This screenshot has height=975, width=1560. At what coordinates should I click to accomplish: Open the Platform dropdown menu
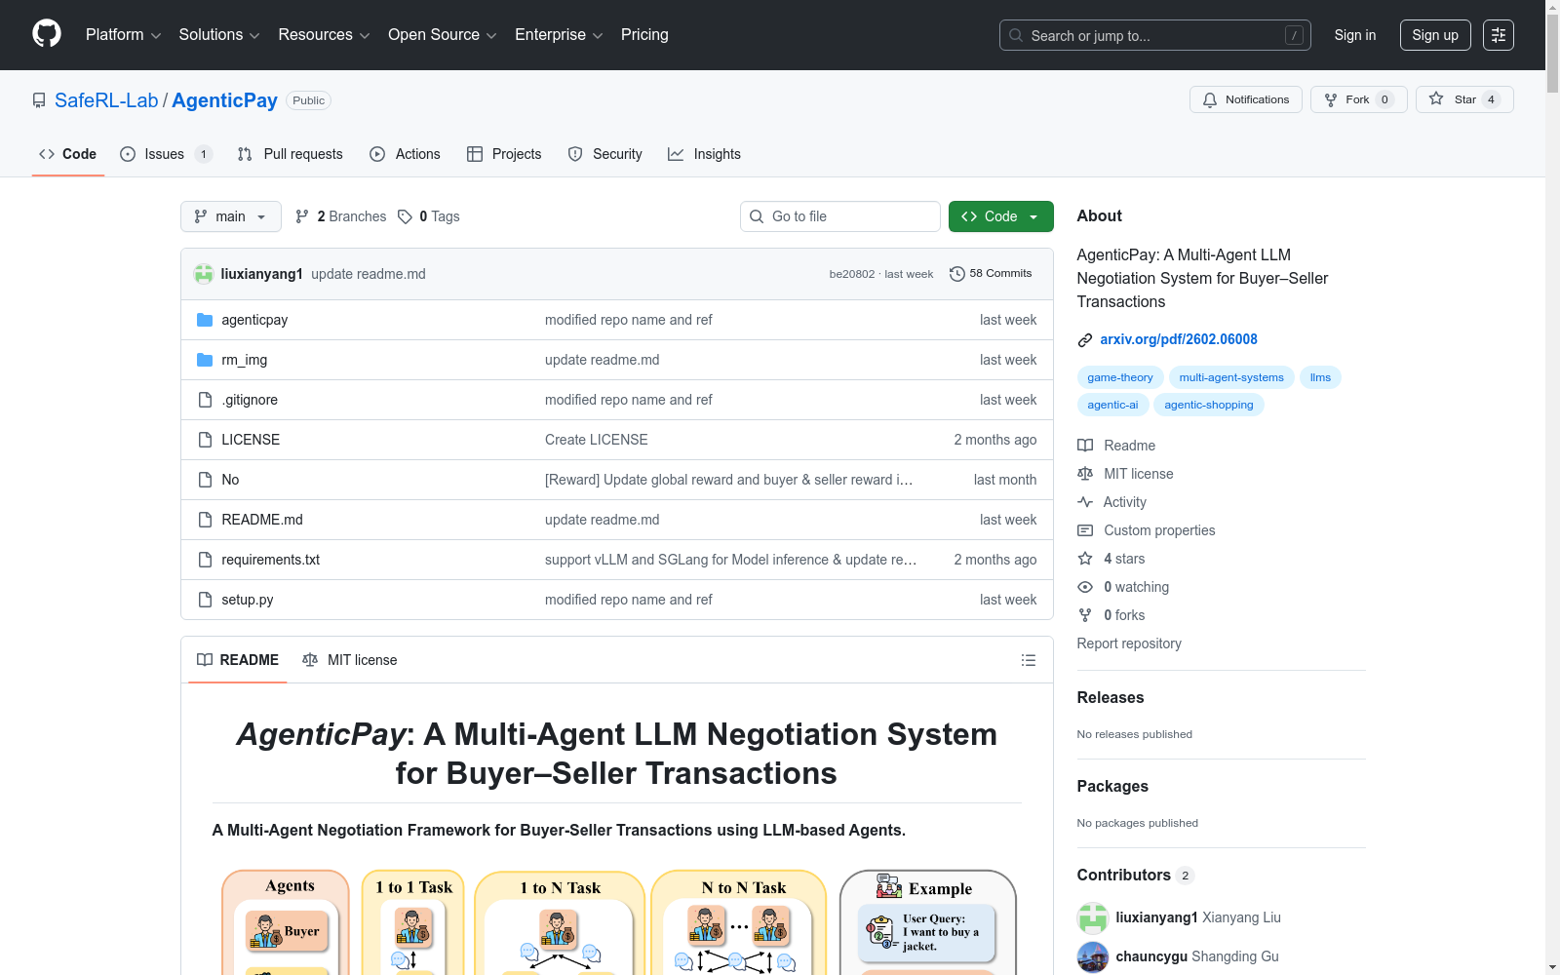point(123,35)
